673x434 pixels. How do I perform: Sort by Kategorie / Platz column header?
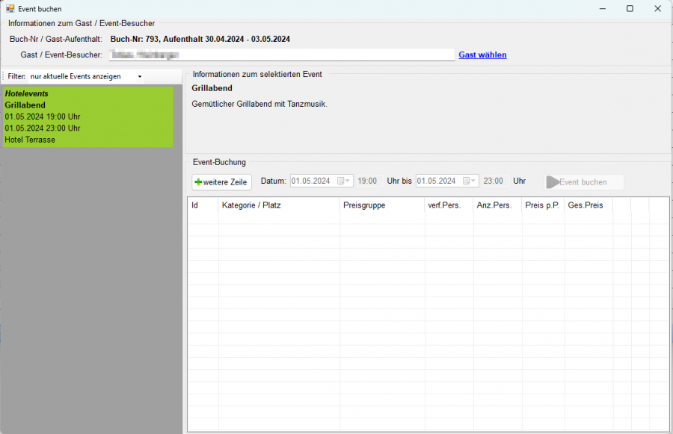pyautogui.click(x=279, y=205)
